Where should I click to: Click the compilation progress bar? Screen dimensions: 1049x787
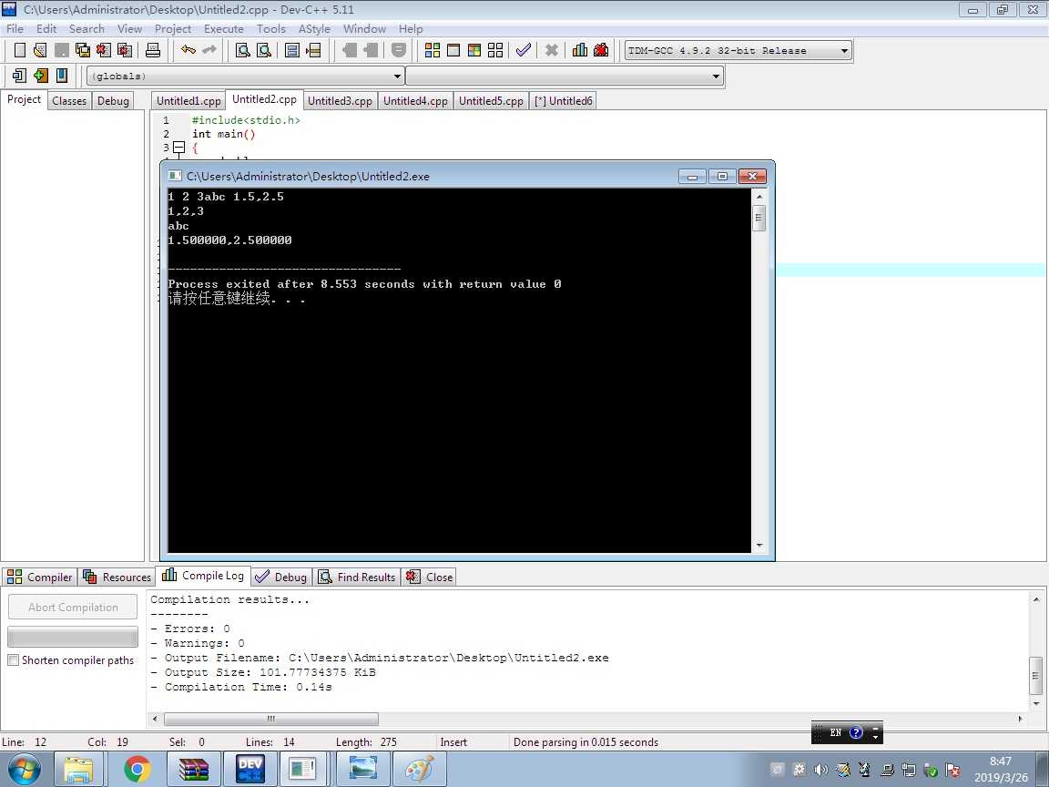[73, 636]
